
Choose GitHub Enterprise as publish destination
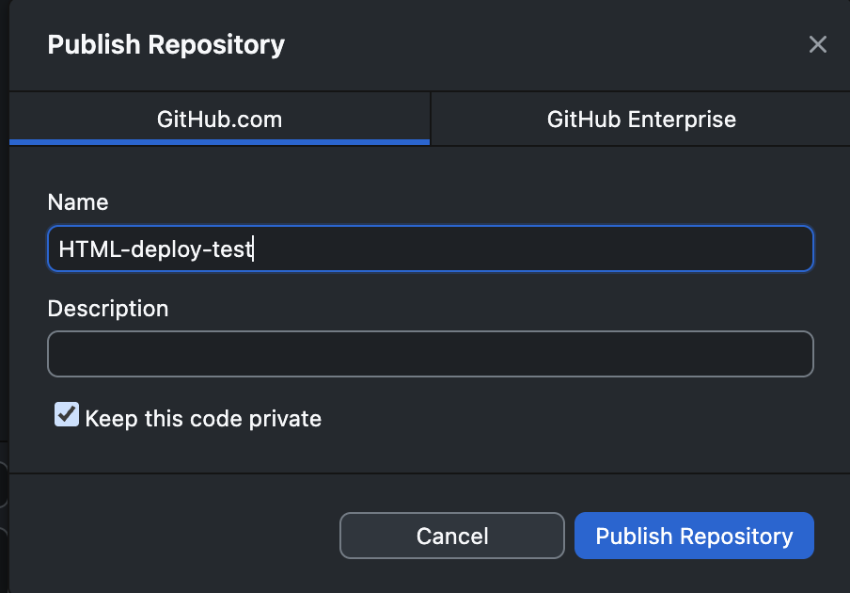click(x=641, y=120)
